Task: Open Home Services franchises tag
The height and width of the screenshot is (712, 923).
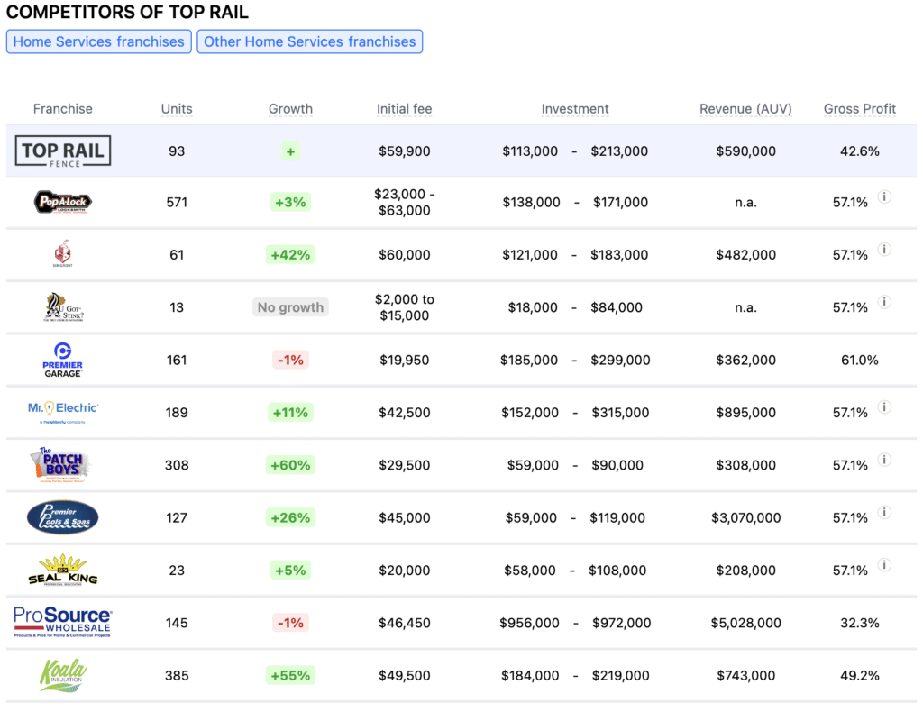Action: click(99, 41)
